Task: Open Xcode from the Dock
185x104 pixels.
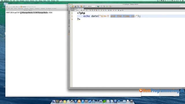Action: [x=90, y=101]
